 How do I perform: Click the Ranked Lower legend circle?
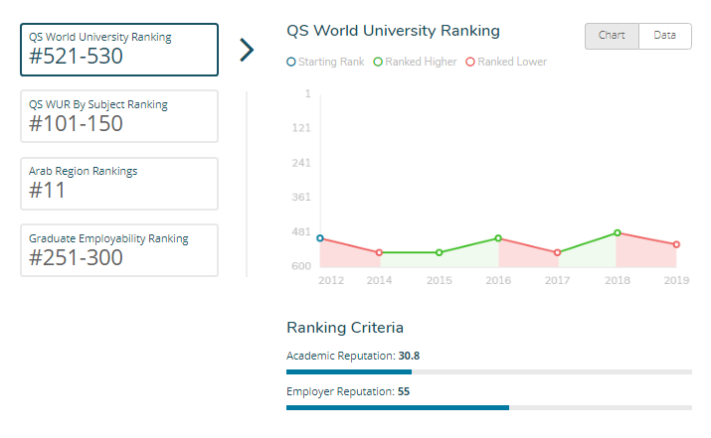[470, 62]
